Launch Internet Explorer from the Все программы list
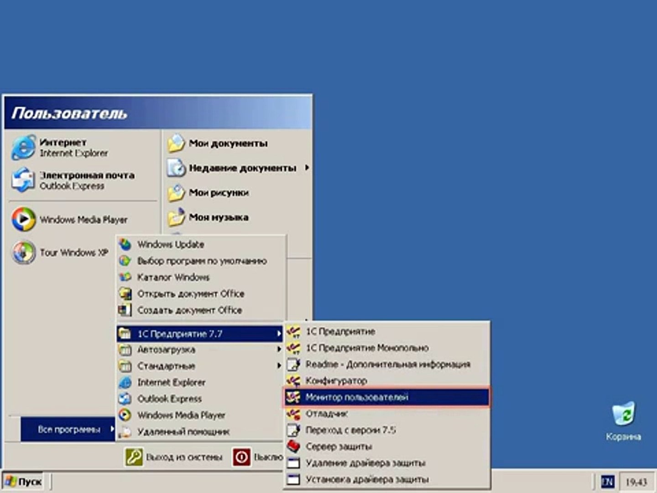Screen dimensions: 657x493 click(x=201, y=383)
